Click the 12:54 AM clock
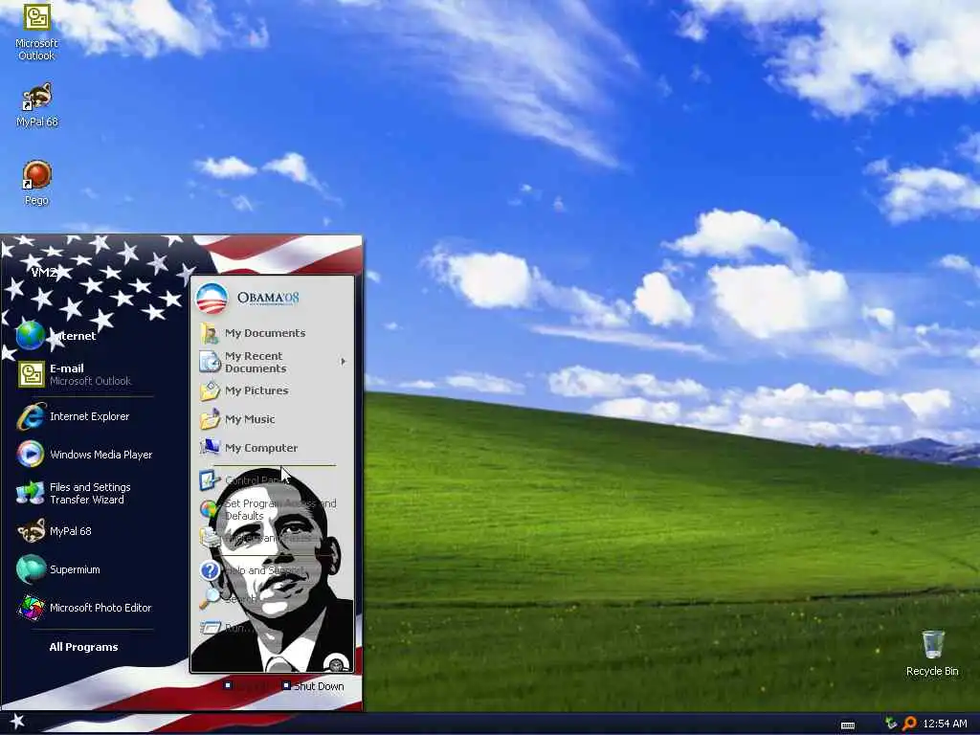The width and height of the screenshot is (980, 735). [945, 724]
